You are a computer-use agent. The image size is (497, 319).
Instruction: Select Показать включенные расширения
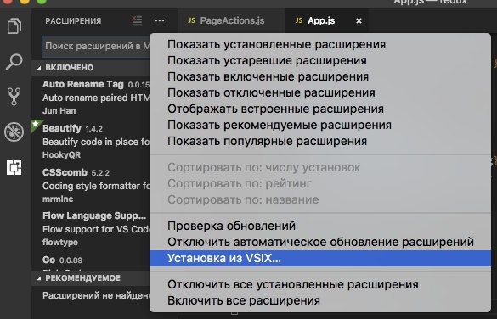point(320,76)
